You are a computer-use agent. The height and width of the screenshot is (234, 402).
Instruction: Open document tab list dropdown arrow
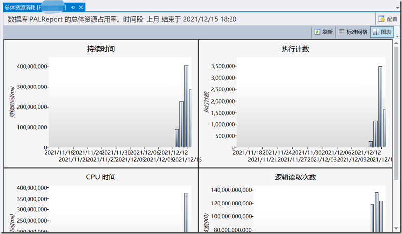click(398, 8)
